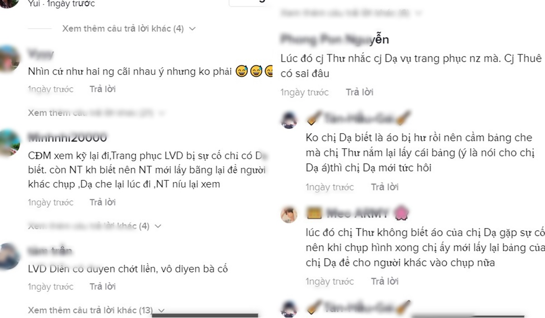The image size is (545, 318).
Task: Open Meo ARMY's avatar picture
Action: point(288,214)
